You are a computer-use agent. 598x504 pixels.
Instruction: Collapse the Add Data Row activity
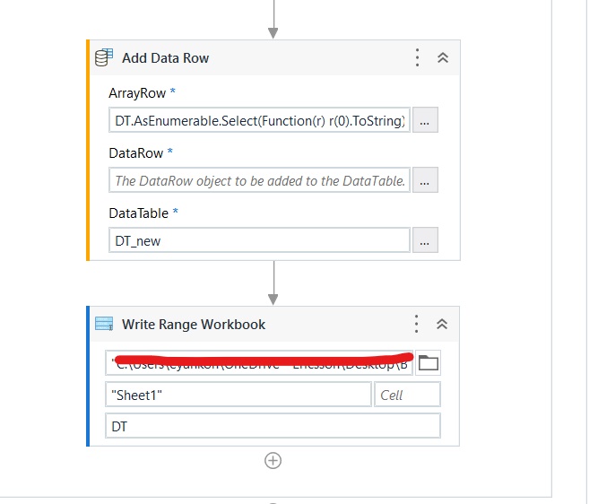pos(443,57)
